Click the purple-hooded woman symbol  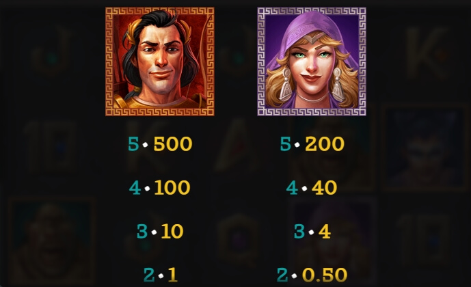coord(312,61)
